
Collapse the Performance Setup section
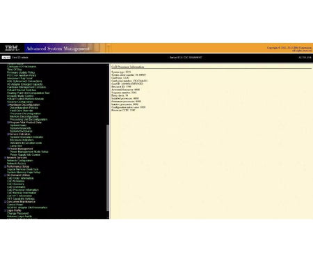coord(6,166)
